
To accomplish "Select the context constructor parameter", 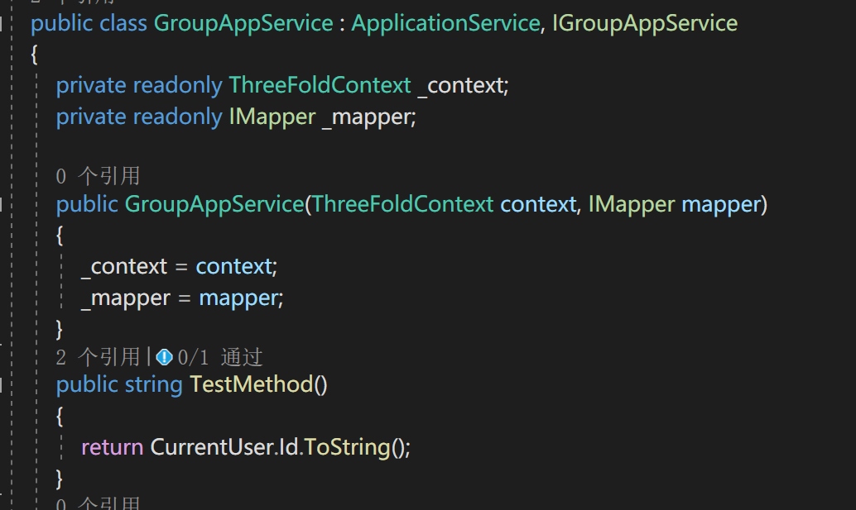I will coord(537,204).
